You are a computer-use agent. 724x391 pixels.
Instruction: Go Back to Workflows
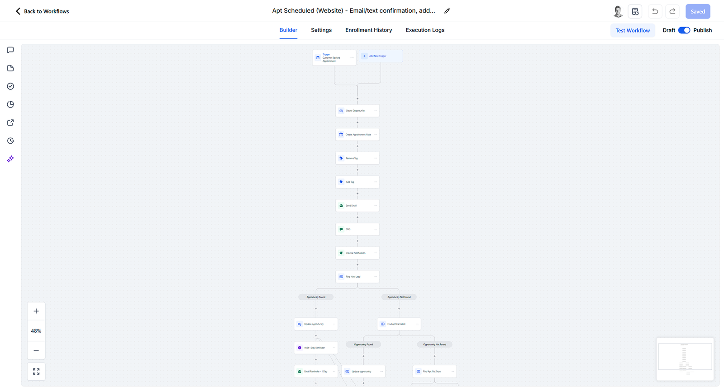point(42,11)
